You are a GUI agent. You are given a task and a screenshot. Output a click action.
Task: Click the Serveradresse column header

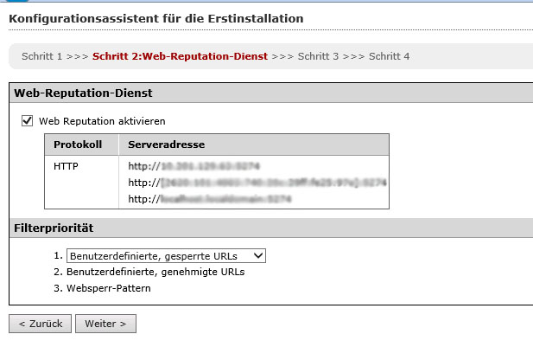coord(166,145)
